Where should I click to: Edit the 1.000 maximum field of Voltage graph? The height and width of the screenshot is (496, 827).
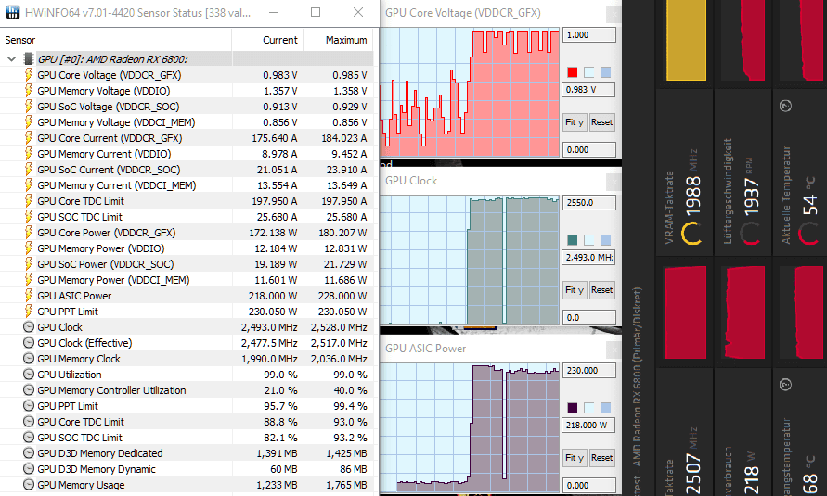pos(588,35)
